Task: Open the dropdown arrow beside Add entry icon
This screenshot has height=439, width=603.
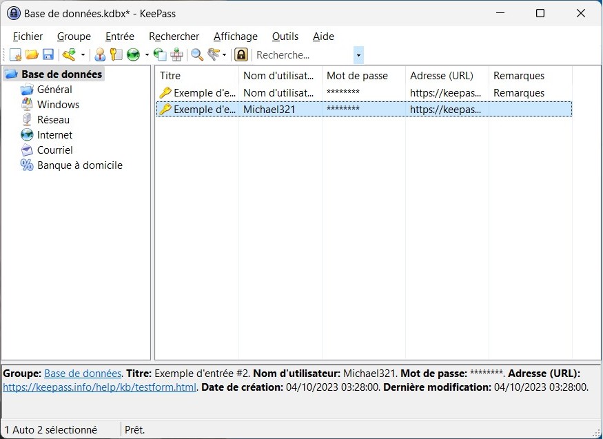Action: point(83,55)
